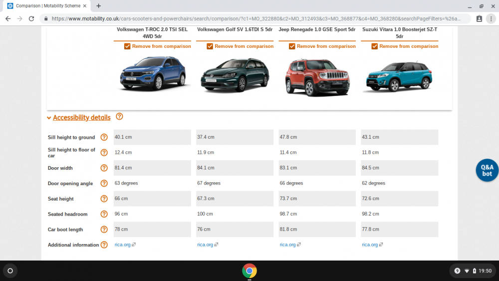Screen dimensions: 499x281
Task: Select Volkswagen Golf SV 1.6TDI S 5dr title
Action: point(235,29)
